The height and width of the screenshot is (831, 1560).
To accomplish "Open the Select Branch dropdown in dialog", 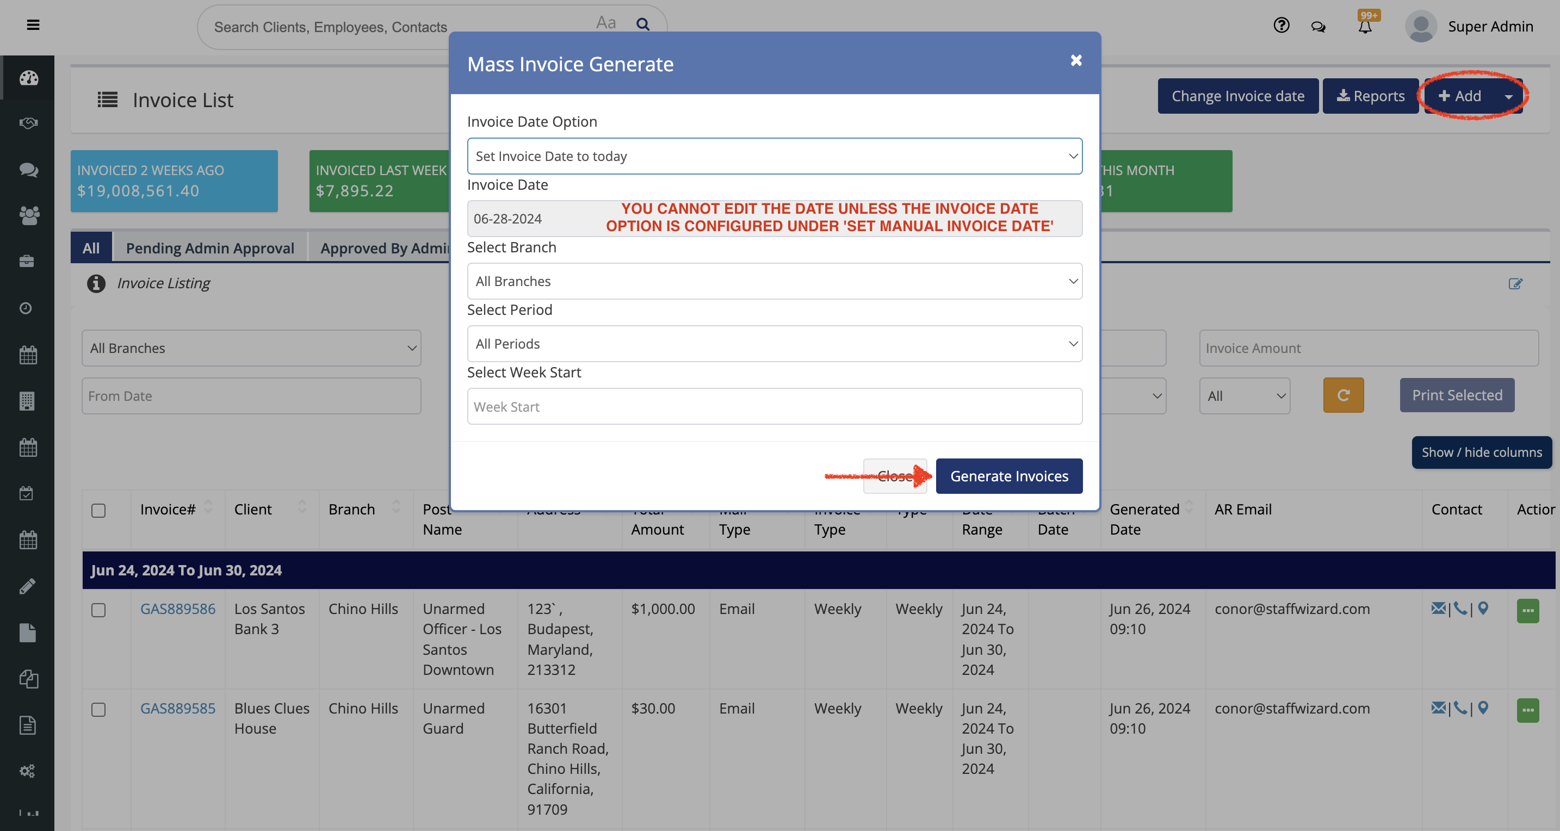I will tap(774, 281).
